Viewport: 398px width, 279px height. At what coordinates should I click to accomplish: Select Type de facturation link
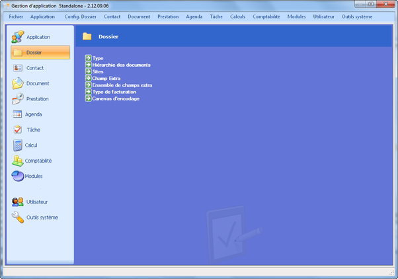tap(114, 92)
